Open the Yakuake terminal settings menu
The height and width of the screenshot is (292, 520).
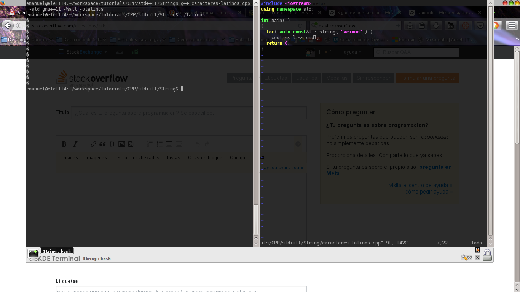click(x=466, y=257)
